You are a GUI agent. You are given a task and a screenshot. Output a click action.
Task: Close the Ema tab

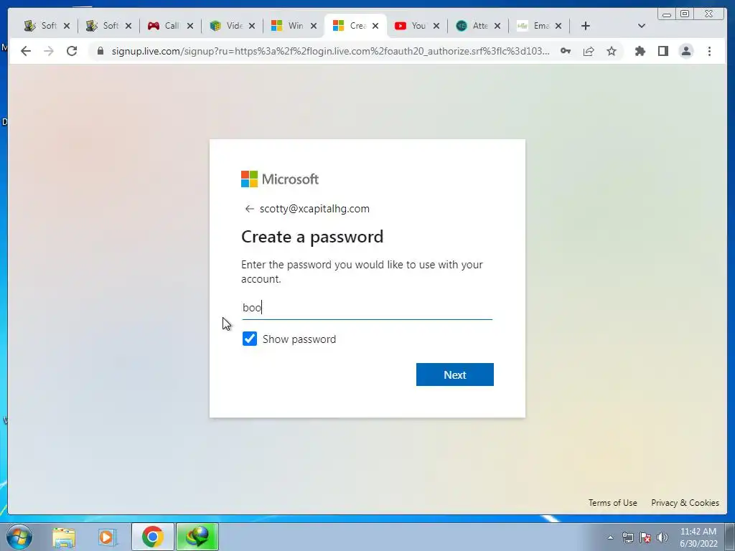tap(558, 26)
